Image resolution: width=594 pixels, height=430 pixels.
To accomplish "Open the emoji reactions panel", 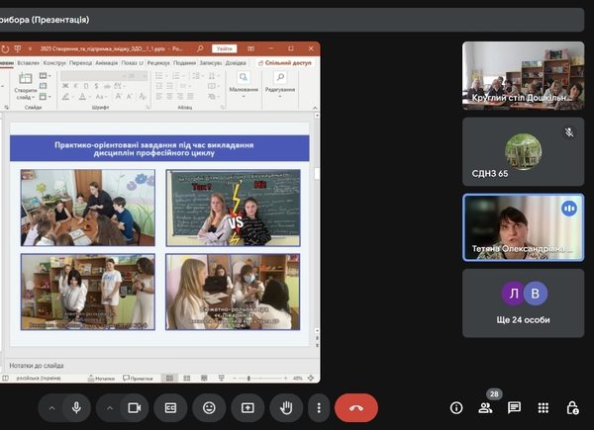I will click(x=209, y=407).
